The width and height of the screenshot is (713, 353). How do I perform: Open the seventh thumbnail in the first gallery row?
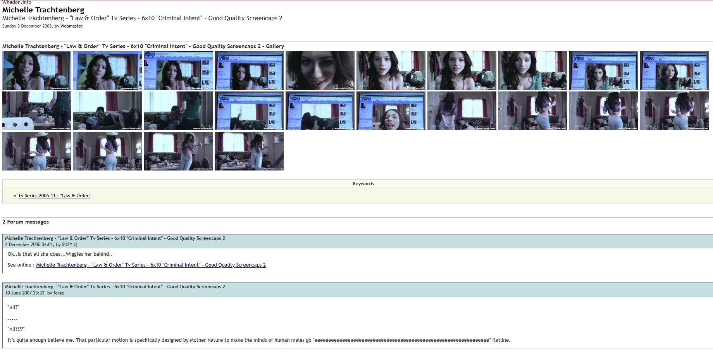coord(462,71)
